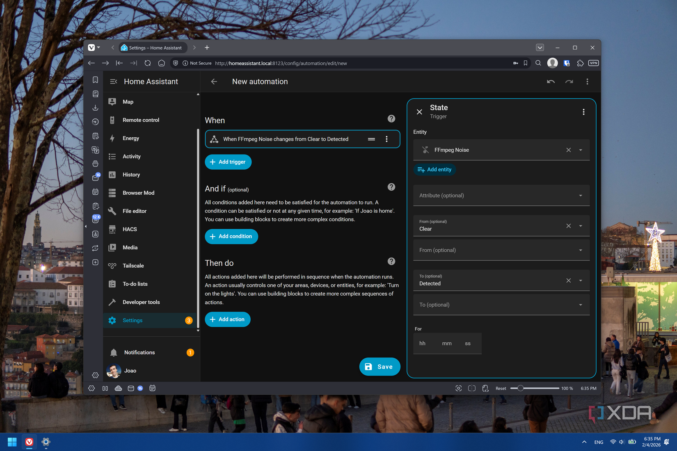Collapse the Home Assistant sidebar menu

coord(113,82)
